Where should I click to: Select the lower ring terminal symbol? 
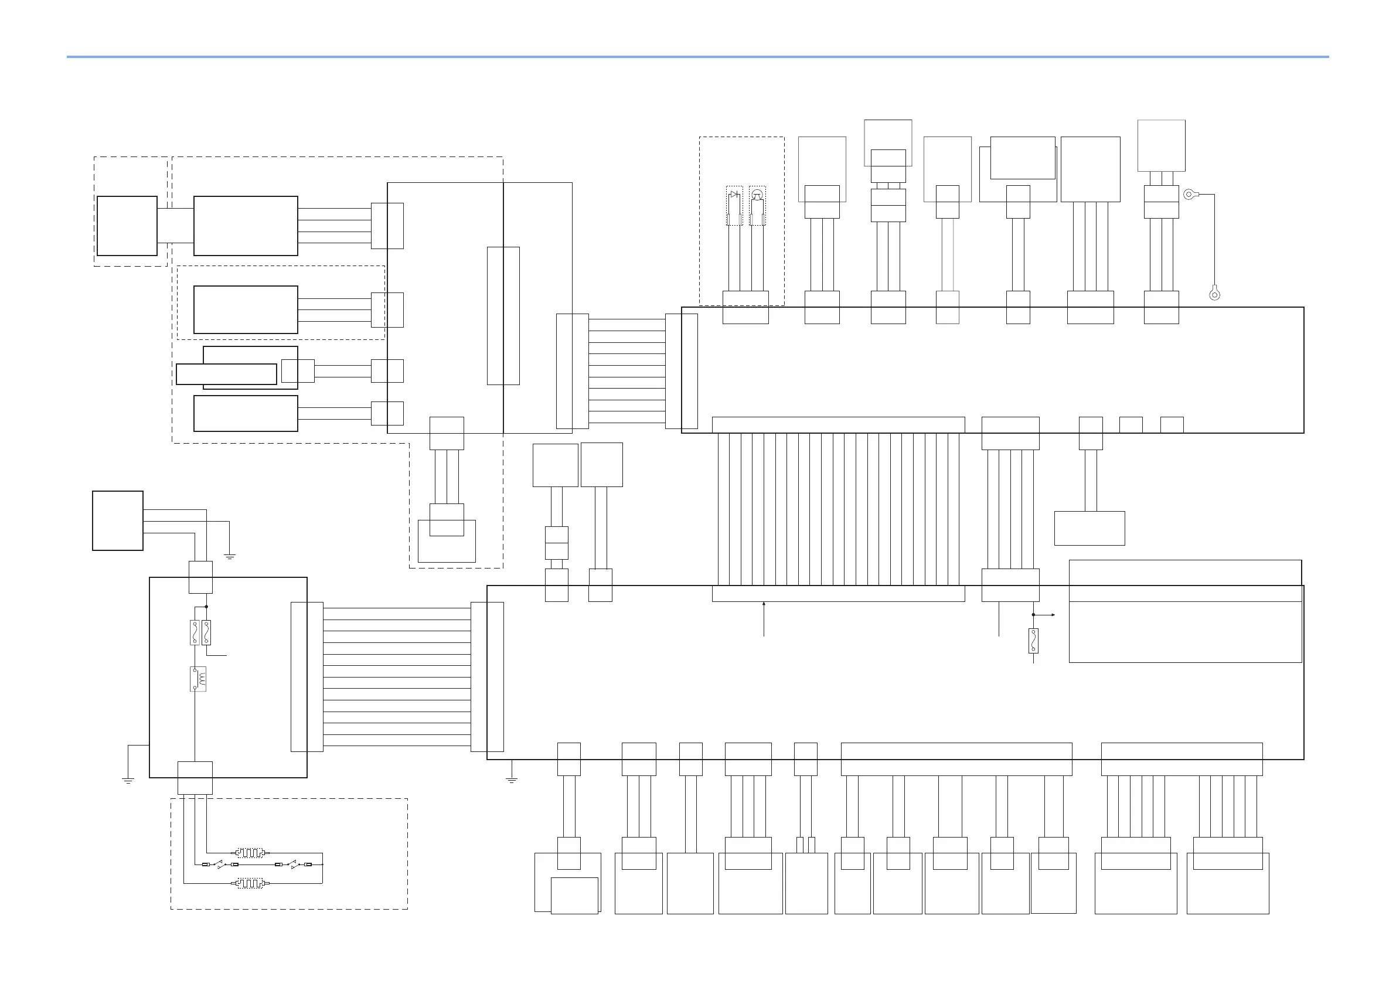(1214, 295)
